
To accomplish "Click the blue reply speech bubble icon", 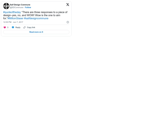I will [13, 27].
